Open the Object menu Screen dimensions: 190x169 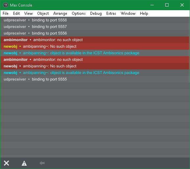point(43,13)
